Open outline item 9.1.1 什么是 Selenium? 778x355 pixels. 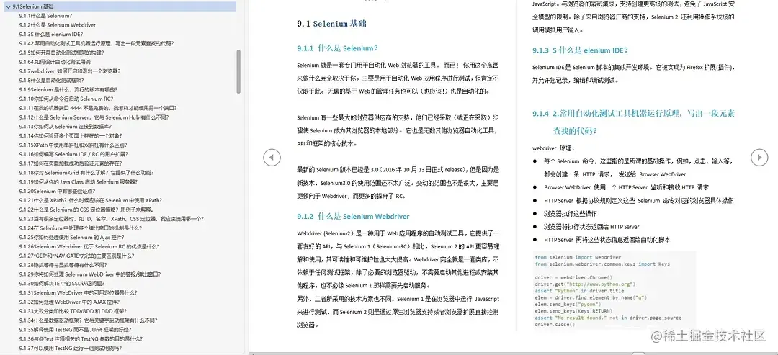45,16
